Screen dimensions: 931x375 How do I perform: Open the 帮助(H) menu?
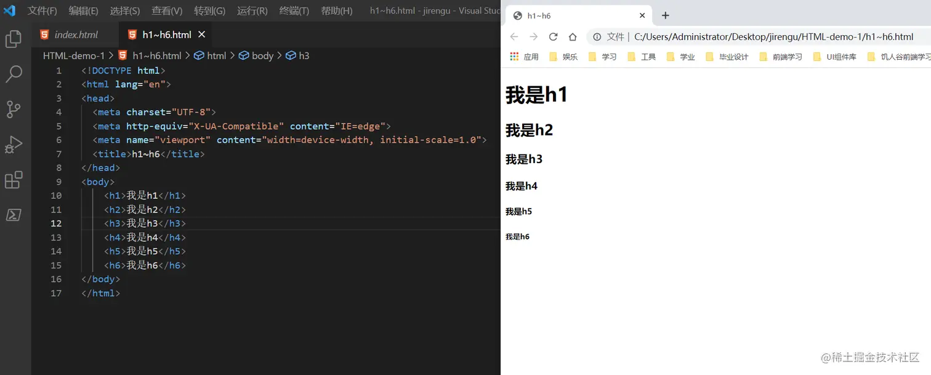337,11
